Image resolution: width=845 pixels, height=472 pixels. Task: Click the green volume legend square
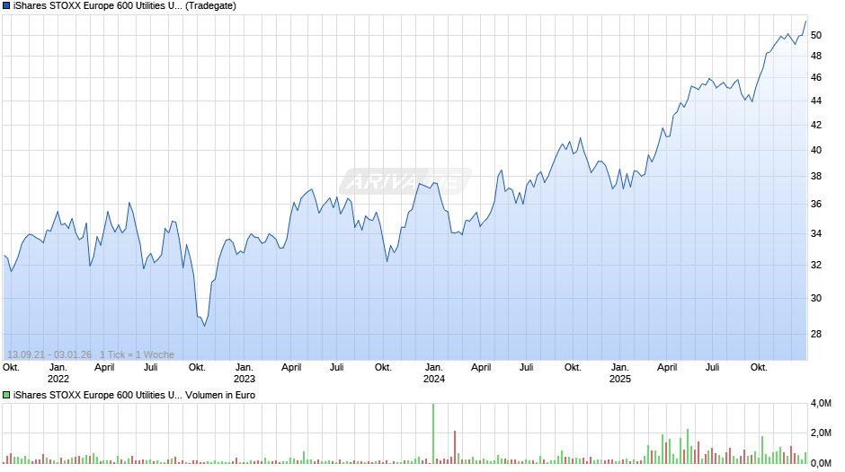[x=6, y=395]
